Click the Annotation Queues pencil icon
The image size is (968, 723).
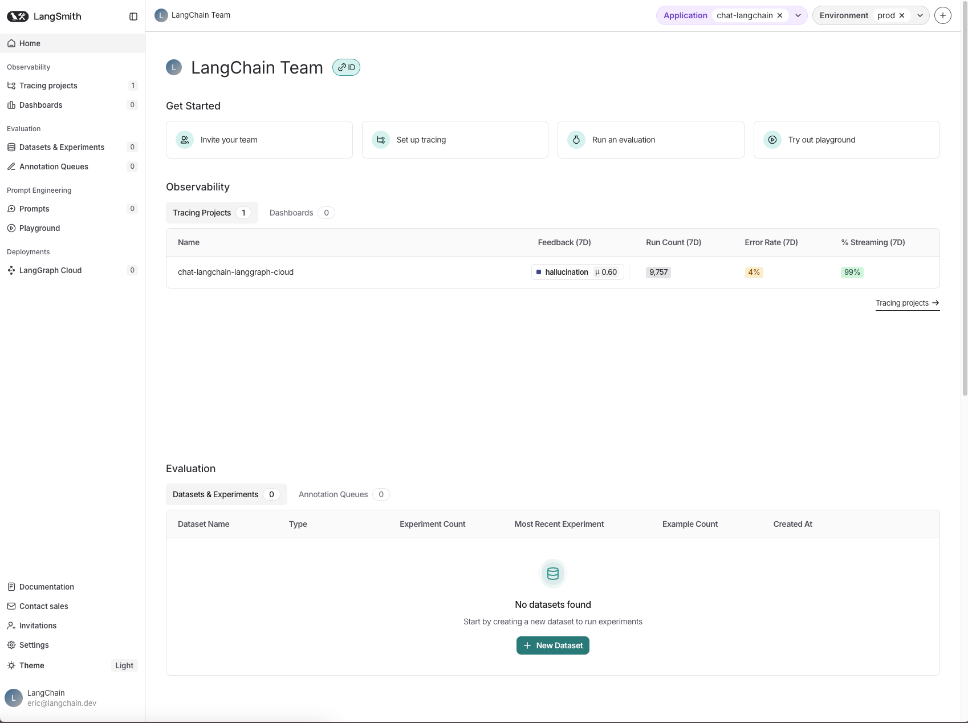click(x=11, y=166)
